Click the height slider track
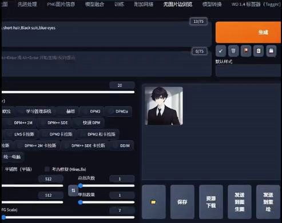282x223 pixels. (33, 202)
